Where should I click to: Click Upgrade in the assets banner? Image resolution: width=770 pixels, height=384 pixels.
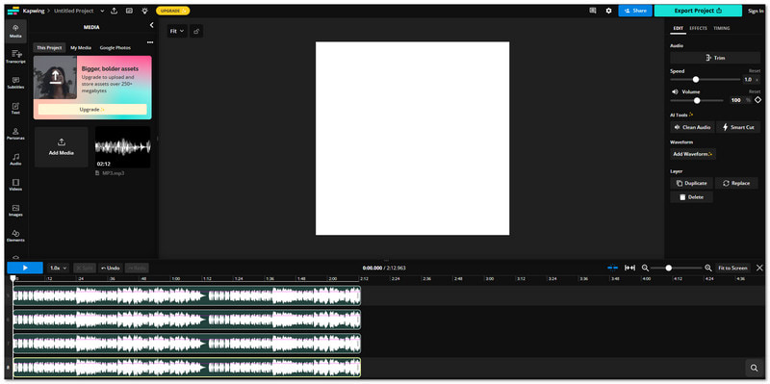(x=92, y=110)
